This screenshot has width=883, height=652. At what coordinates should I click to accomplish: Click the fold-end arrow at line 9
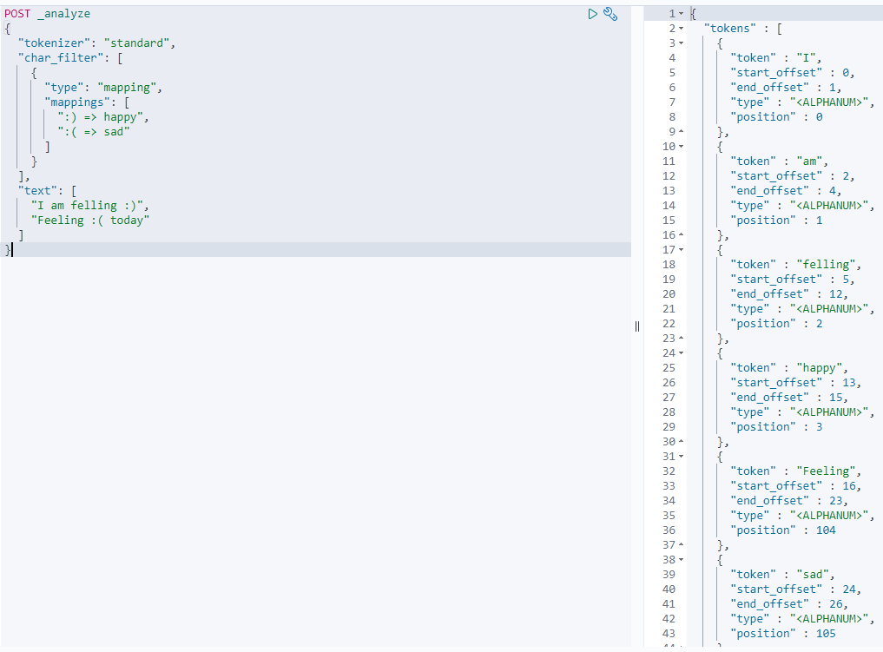(682, 132)
